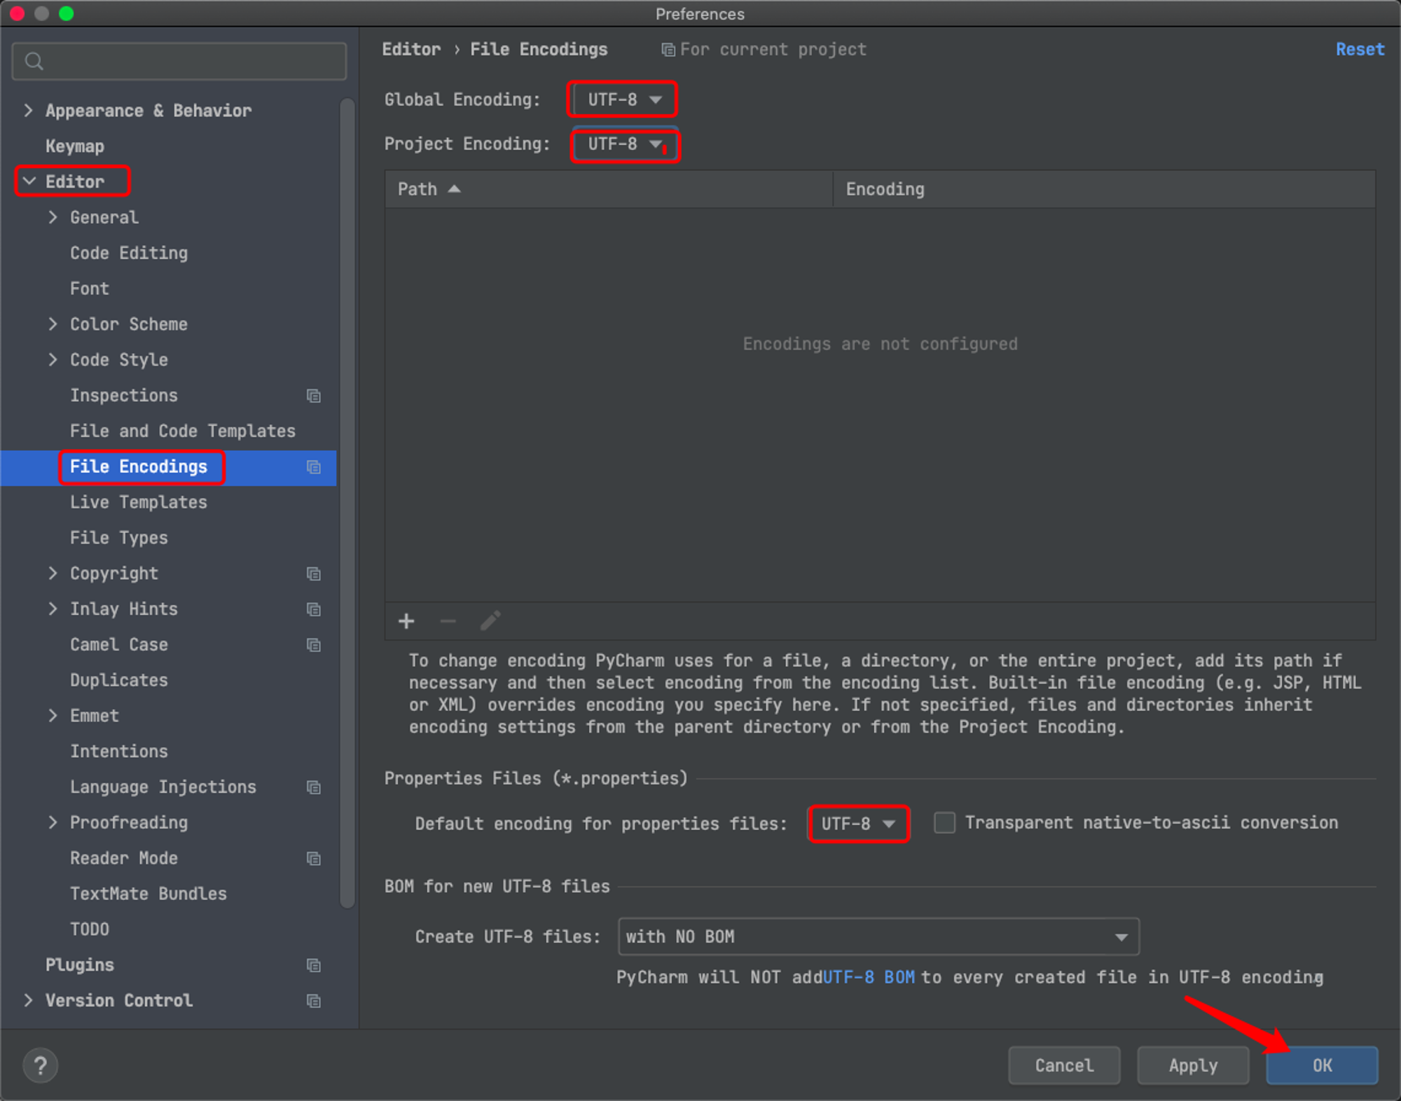Select Font settings page
Screen dimensions: 1401x1101
pyautogui.click(x=90, y=289)
